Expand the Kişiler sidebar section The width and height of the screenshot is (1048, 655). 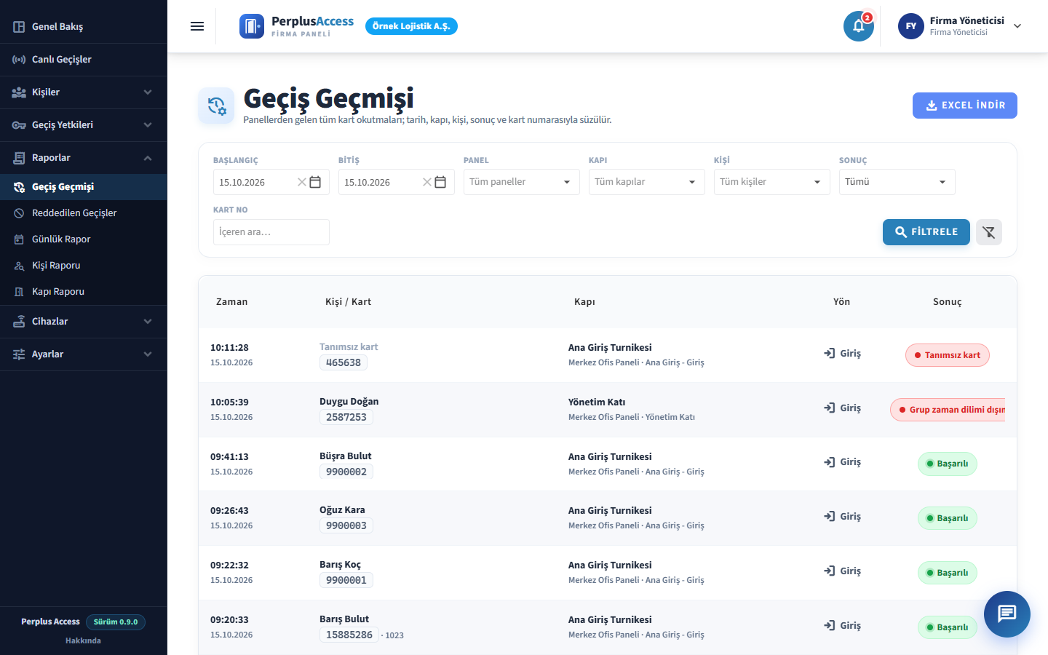[x=84, y=92]
